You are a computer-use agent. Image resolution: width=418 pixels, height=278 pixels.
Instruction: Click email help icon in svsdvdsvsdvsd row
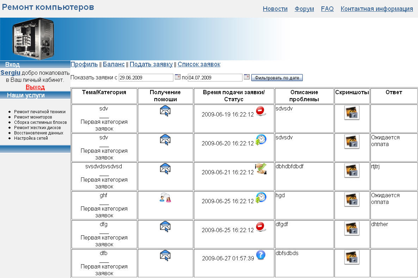(x=165, y=169)
